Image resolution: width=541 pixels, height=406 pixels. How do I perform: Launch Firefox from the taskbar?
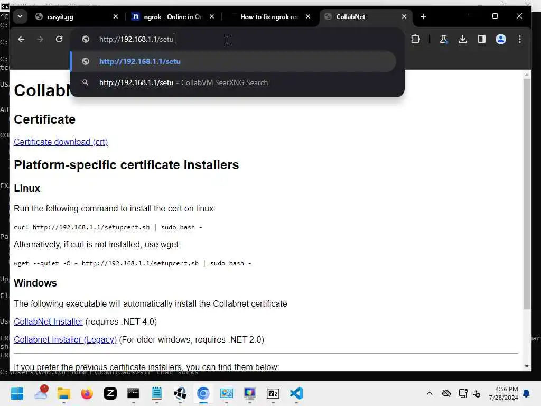point(87,393)
